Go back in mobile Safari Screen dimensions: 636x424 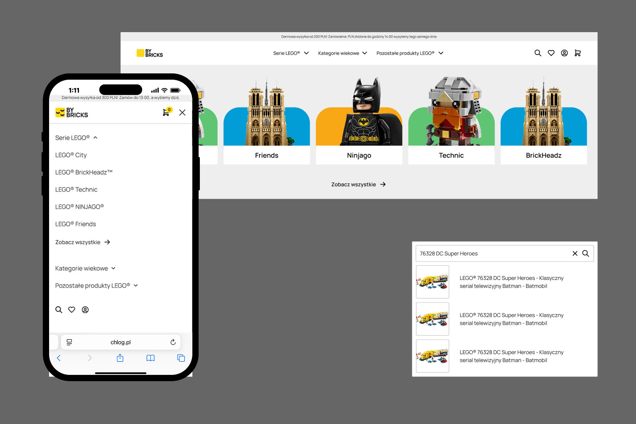coord(59,358)
